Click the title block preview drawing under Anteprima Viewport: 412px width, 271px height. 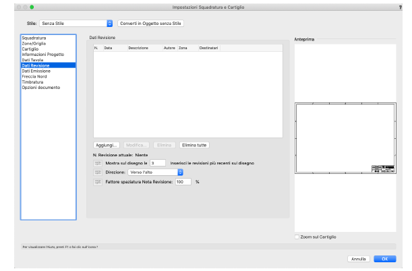(x=345, y=138)
